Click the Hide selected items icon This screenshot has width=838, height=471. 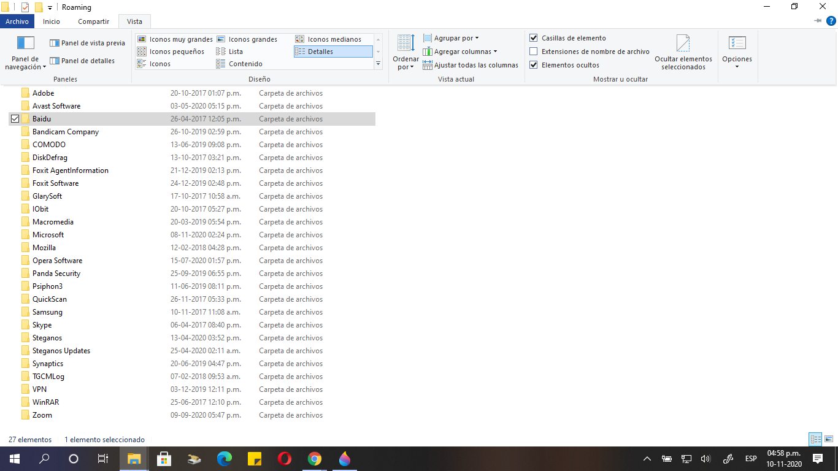(x=683, y=44)
